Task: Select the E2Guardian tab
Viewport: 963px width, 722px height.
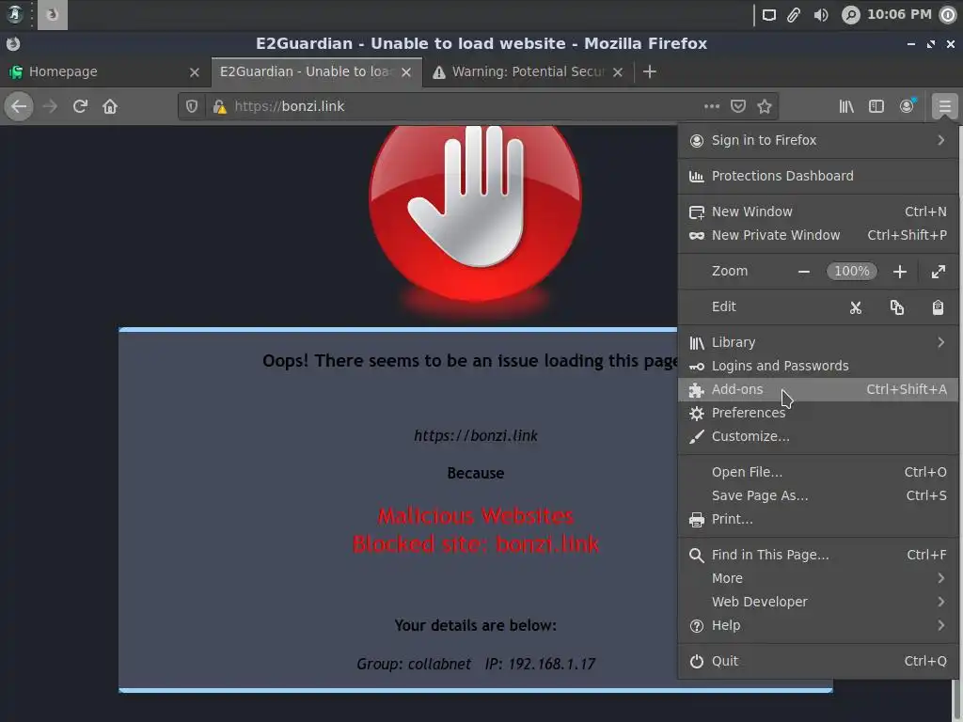Action: pyautogui.click(x=317, y=71)
